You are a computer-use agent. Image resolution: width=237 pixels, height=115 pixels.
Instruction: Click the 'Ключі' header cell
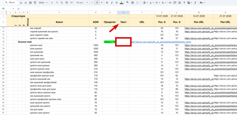pos(59,22)
